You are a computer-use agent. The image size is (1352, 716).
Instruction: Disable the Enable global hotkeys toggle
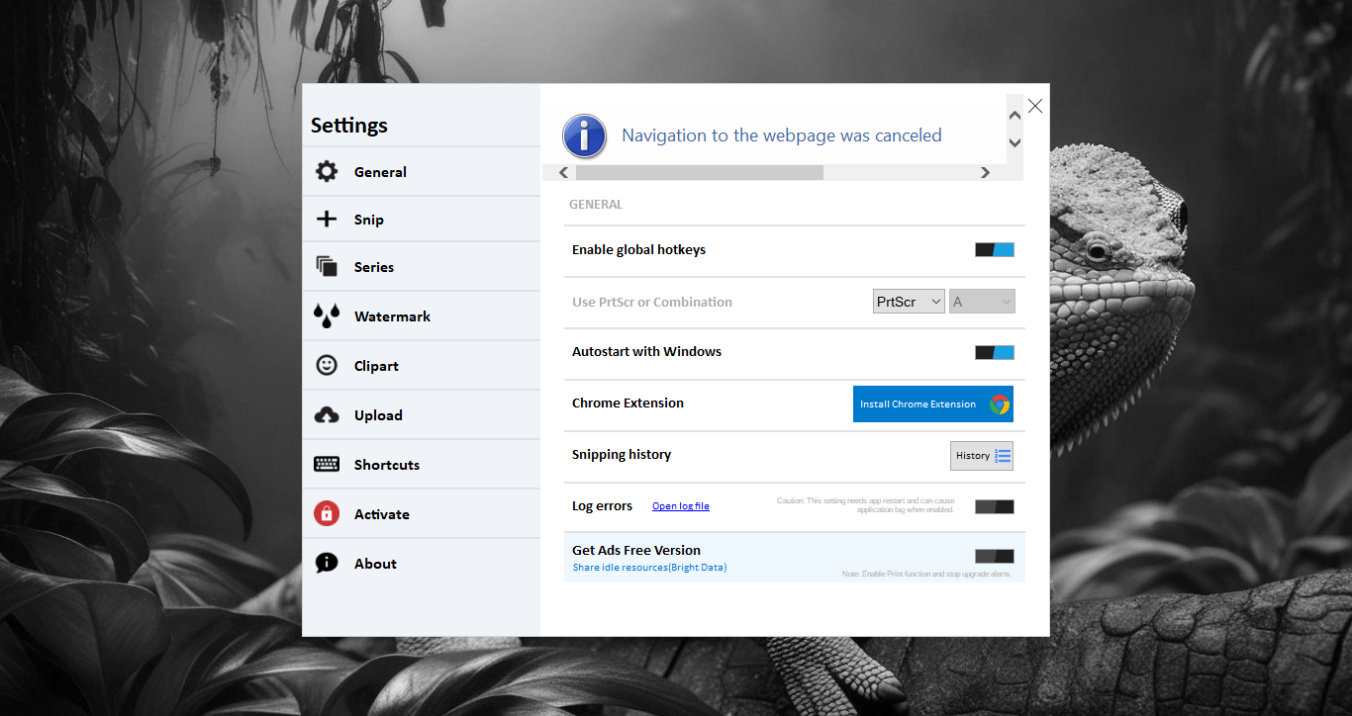coord(994,250)
